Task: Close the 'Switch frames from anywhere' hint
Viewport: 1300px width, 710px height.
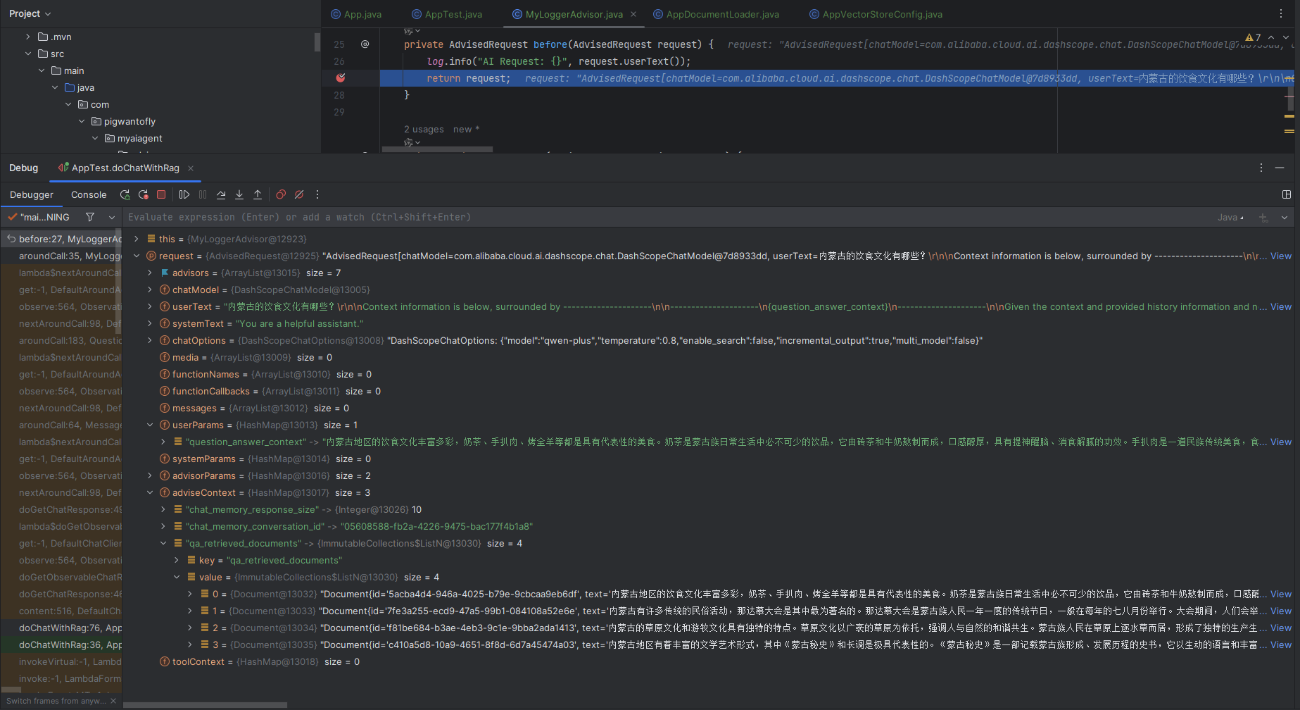Action: pyautogui.click(x=113, y=701)
